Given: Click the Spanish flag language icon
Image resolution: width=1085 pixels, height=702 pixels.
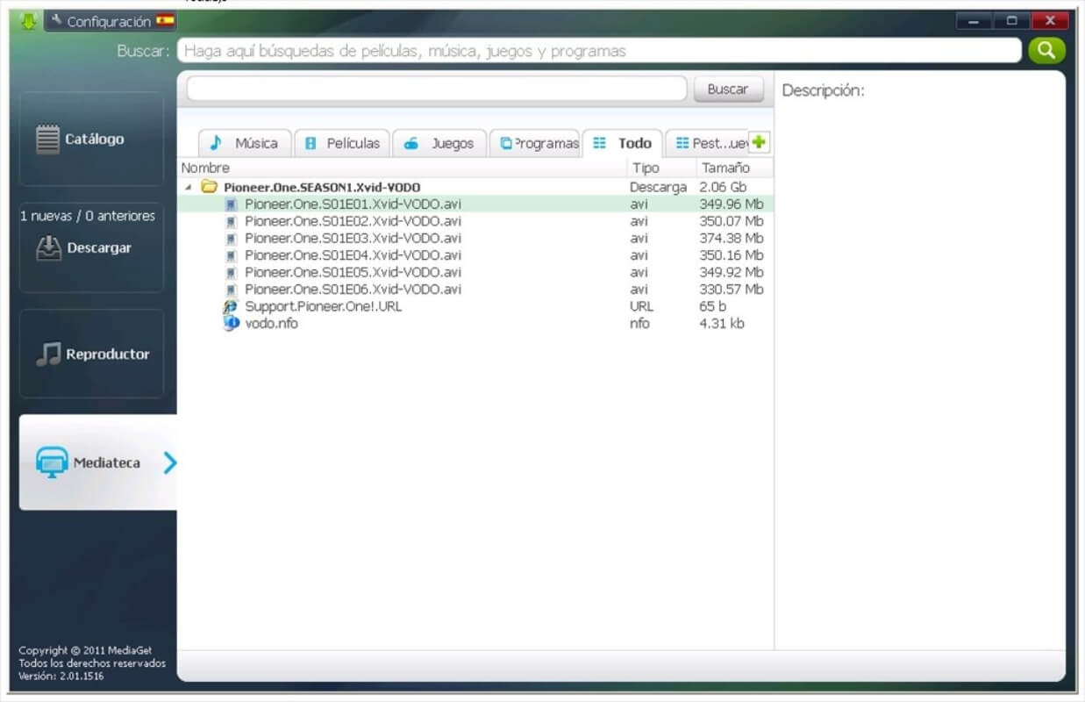Looking at the screenshot, I should tap(164, 20).
